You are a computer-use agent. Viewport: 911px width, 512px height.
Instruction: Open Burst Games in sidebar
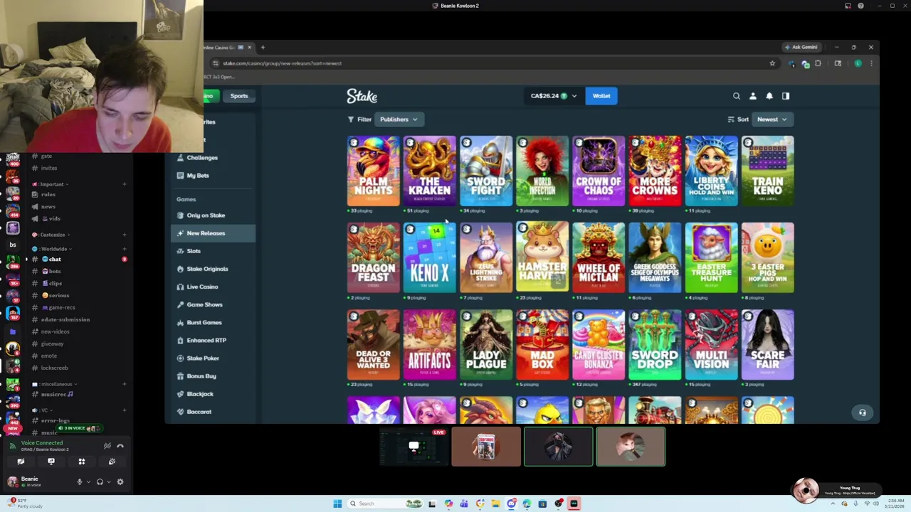coord(213,322)
